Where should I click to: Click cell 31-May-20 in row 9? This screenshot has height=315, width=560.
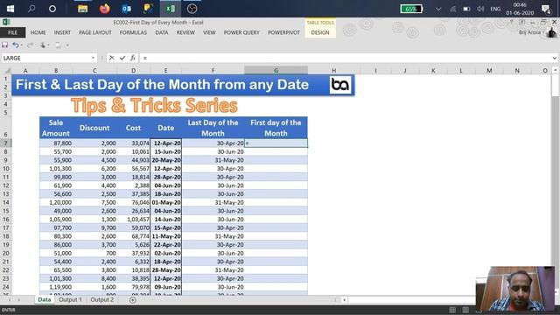213,160
